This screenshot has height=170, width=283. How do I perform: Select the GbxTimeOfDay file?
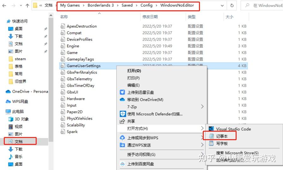[x=81, y=85]
